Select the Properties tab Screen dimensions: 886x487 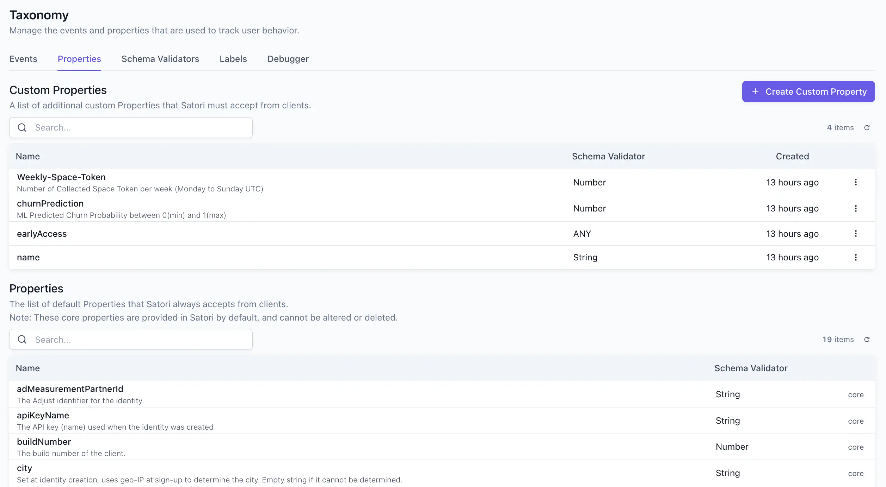(x=79, y=59)
